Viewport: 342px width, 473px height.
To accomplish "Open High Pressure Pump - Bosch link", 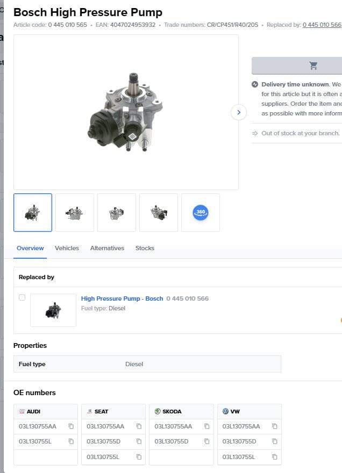I will [x=122, y=299].
